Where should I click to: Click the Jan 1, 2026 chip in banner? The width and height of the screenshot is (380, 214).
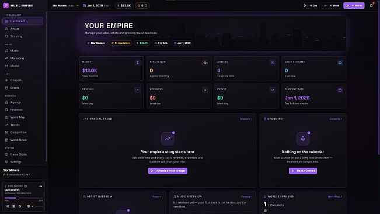coord(182,43)
